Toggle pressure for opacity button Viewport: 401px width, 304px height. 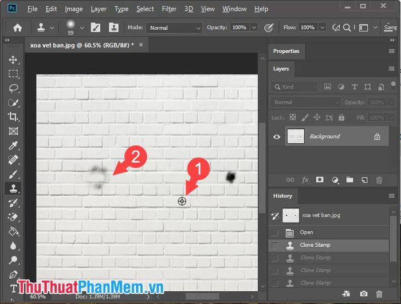[269, 27]
